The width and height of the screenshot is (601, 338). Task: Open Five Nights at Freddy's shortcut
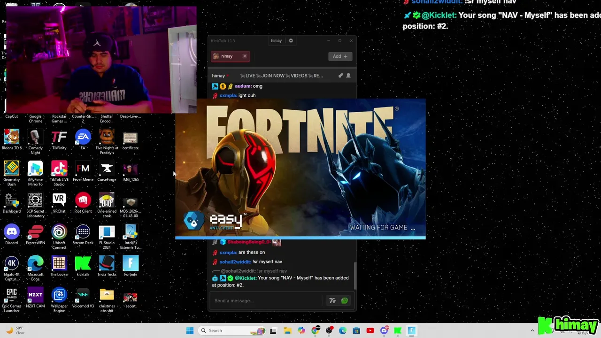107,142
